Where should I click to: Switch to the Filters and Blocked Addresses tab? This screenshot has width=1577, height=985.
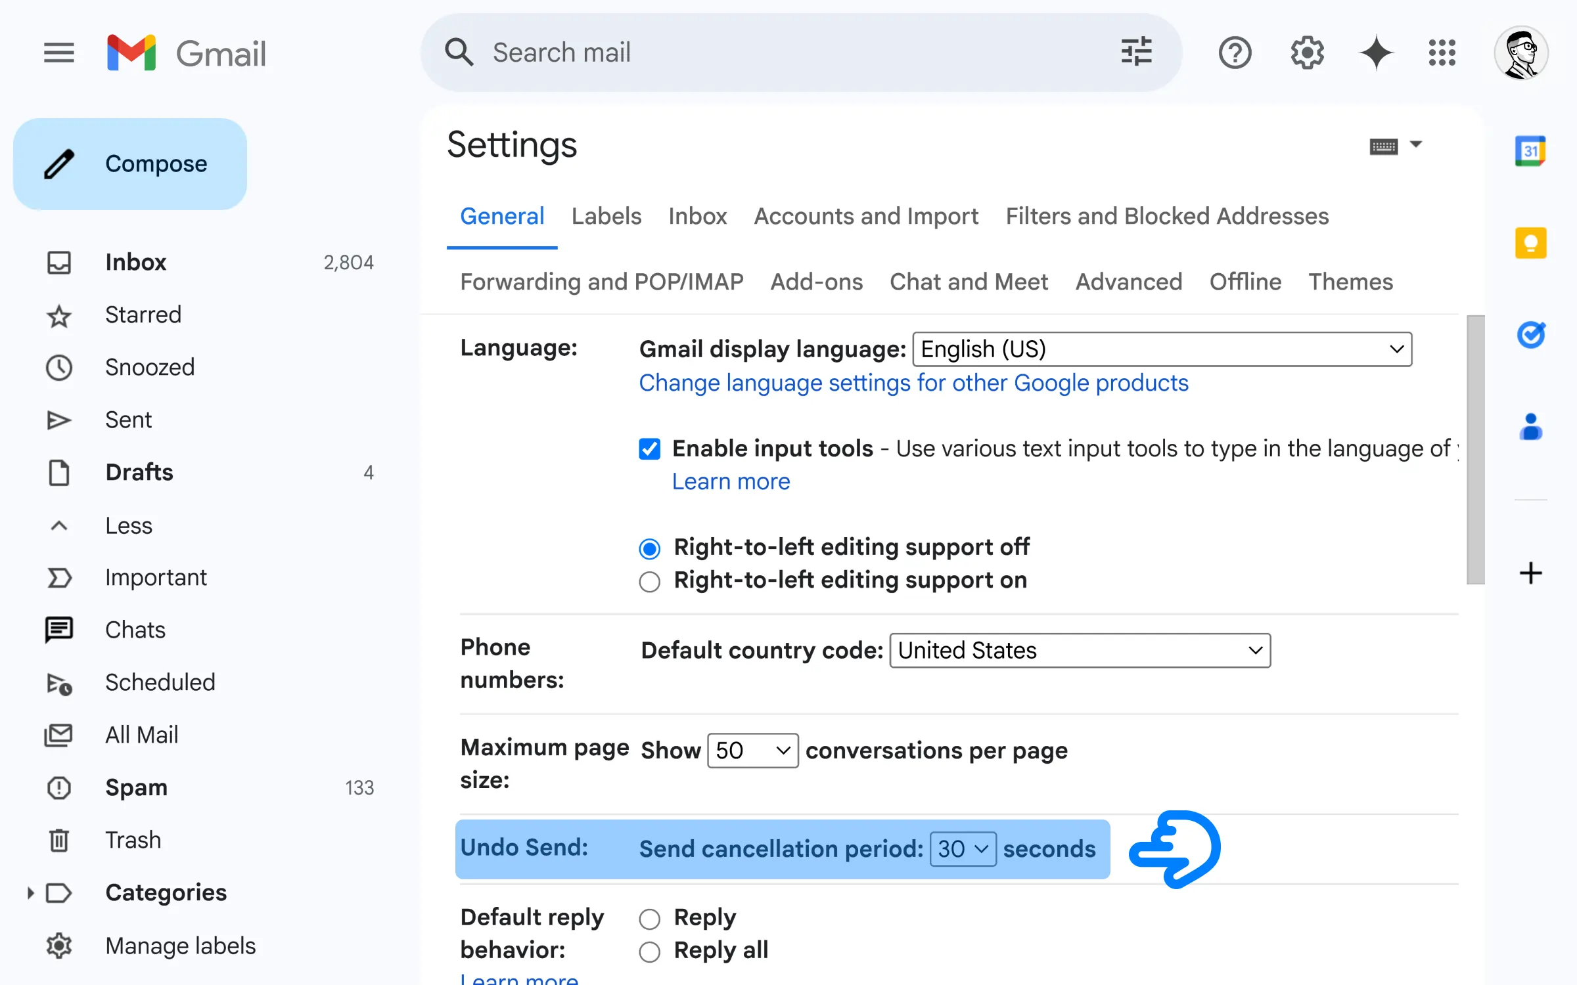(x=1167, y=215)
